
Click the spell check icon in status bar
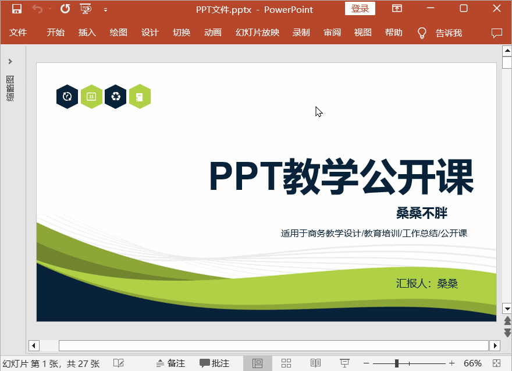click(x=119, y=363)
